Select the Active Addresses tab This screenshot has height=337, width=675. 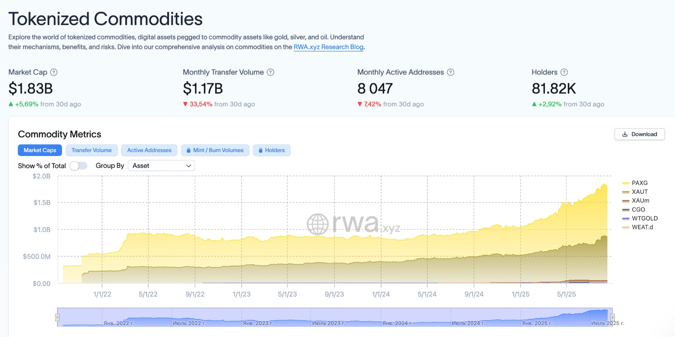tap(149, 150)
